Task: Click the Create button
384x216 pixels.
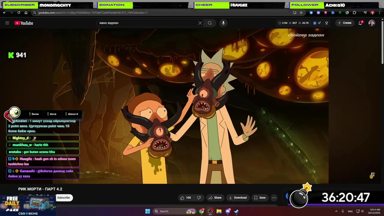Action: tap(344, 23)
